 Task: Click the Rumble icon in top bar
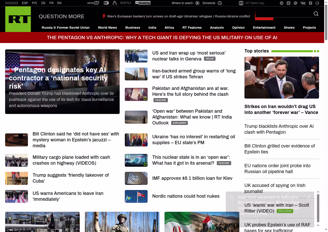310,3
